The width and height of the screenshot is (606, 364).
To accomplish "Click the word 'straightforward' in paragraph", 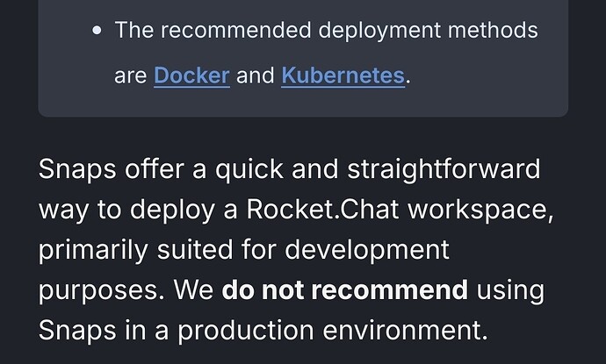I will pos(444,169).
